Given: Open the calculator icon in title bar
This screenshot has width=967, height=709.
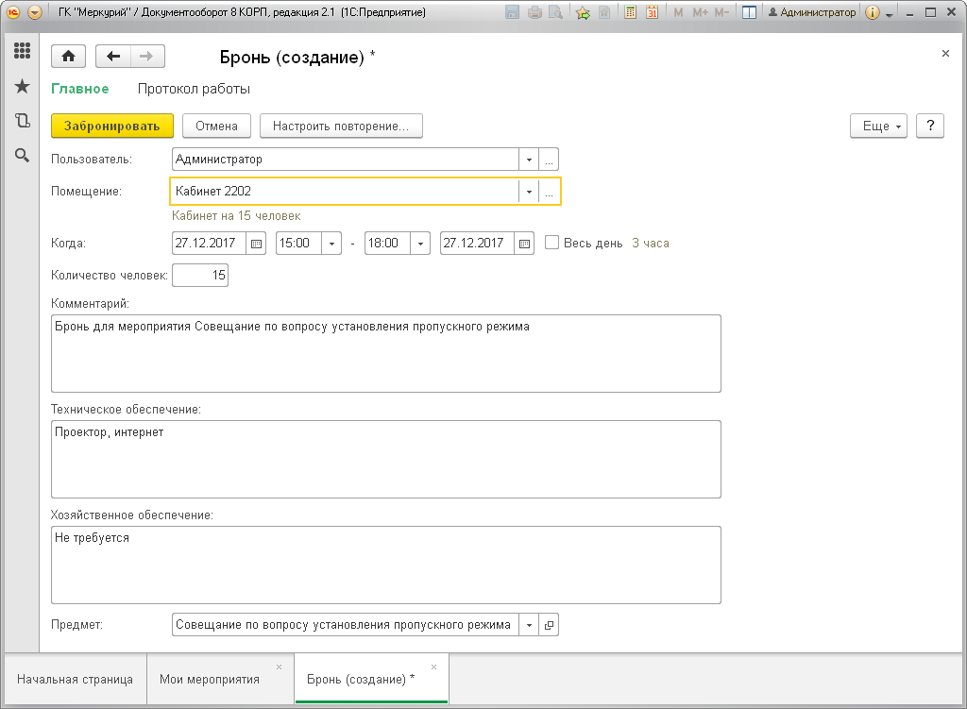Looking at the screenshot, I should click(630, 12).
